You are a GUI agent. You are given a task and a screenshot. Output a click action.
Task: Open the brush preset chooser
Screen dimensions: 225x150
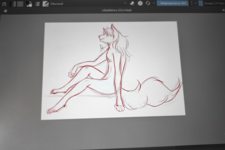[x=46, y=4]
